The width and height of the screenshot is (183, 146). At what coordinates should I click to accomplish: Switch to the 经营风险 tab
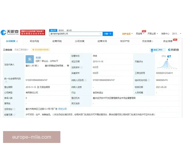click(x=57, y=41)
